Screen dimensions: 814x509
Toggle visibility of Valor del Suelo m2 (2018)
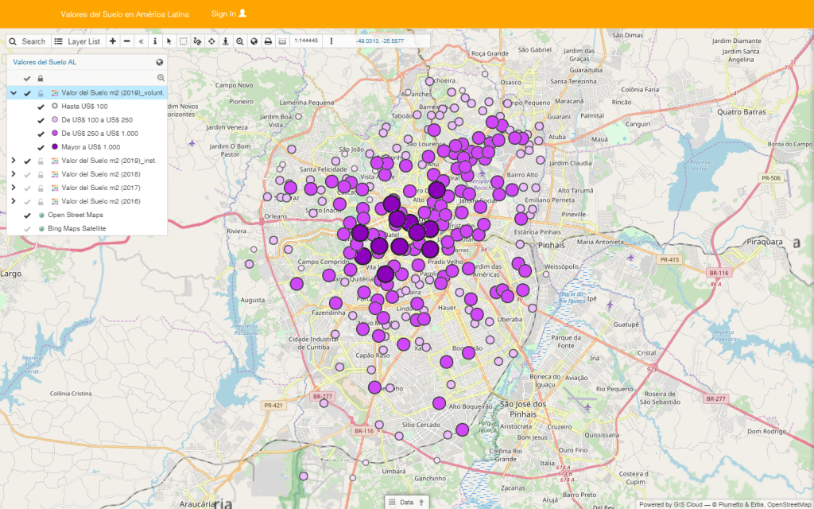[x=27, y=174]
